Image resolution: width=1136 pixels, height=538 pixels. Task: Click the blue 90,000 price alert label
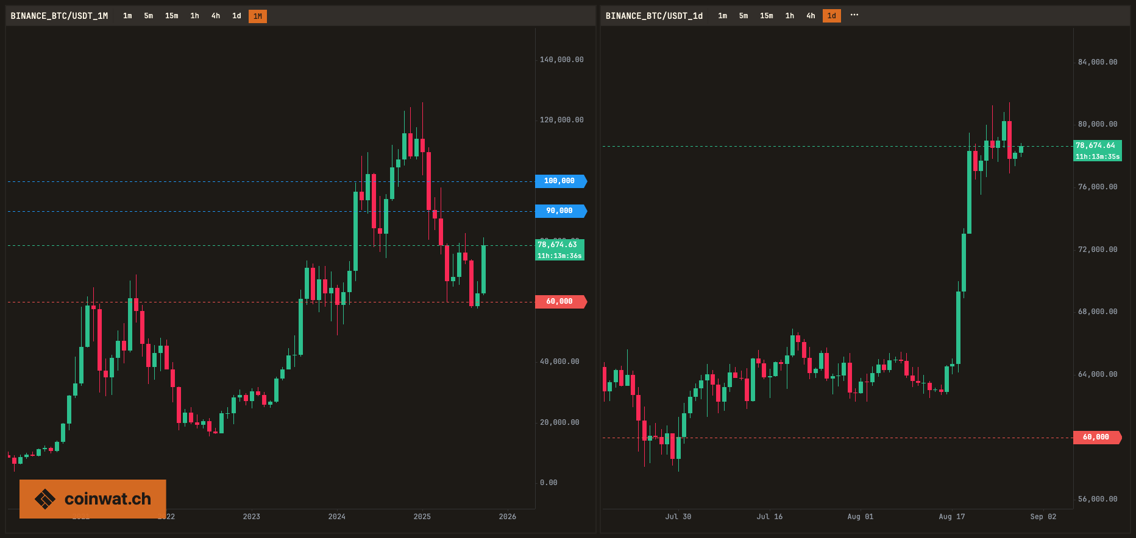point(561,211)
